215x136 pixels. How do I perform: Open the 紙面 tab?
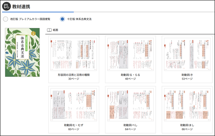53,30
